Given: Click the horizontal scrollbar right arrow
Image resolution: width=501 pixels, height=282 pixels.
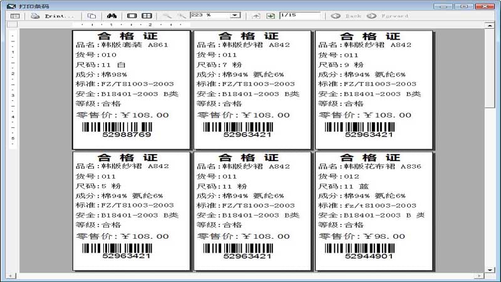Looking at the screenshot, I should coord(479,276).
